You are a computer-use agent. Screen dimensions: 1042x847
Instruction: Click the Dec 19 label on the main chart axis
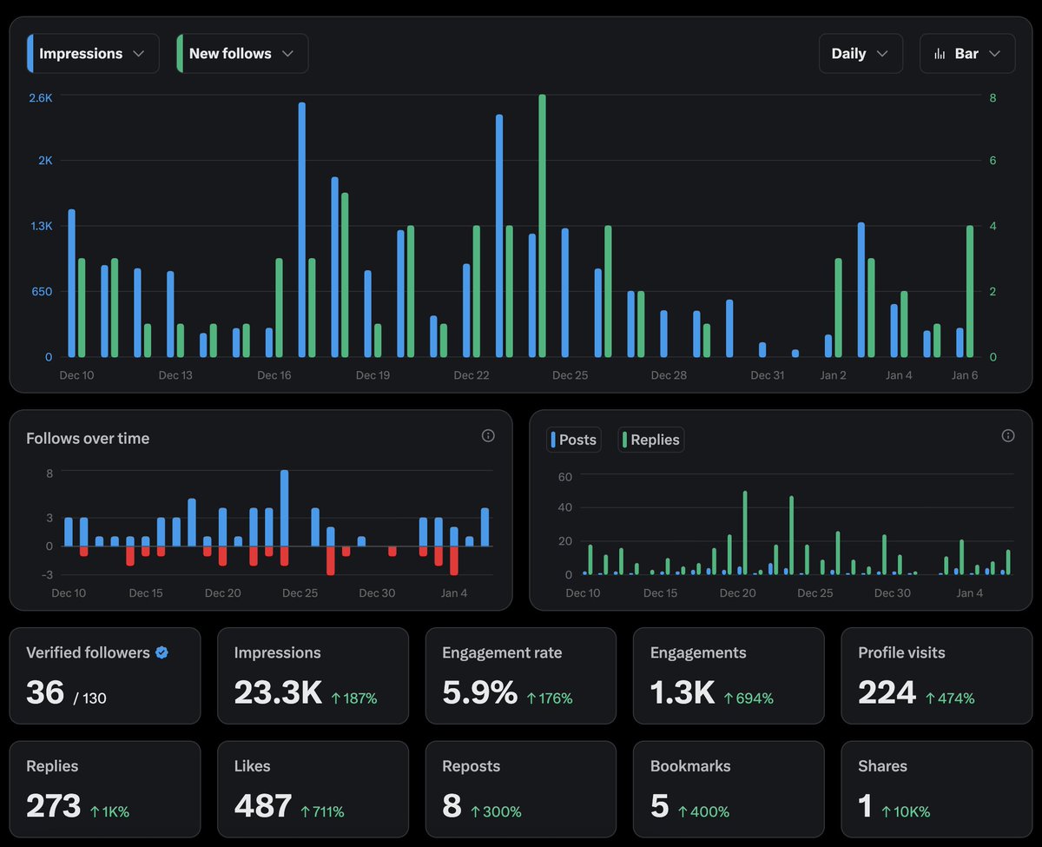point(373,375)
